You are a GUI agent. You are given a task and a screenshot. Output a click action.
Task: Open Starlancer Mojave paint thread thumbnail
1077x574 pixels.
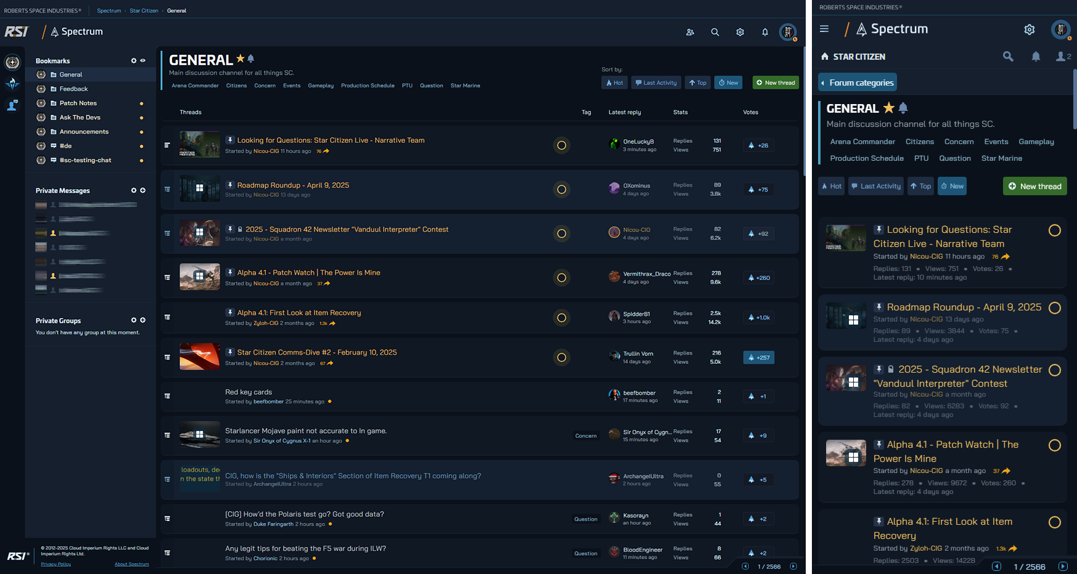pos(200,434)
